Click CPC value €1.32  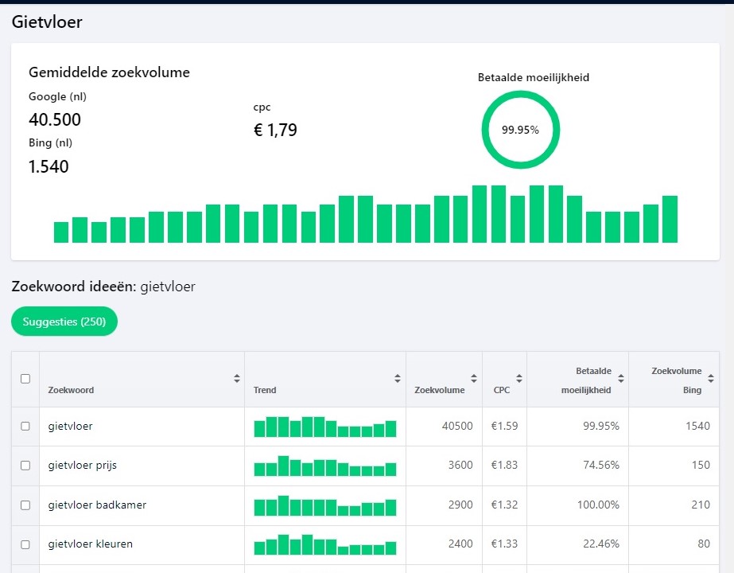(x=504, y=505)
